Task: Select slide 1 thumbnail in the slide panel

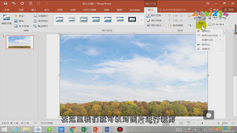Action: [20, 42]
